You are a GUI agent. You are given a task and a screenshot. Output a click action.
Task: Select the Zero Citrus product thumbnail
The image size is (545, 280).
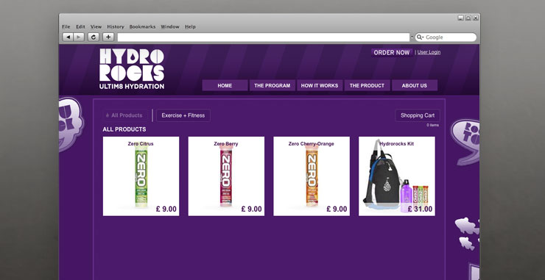click(x=141, y=176)
